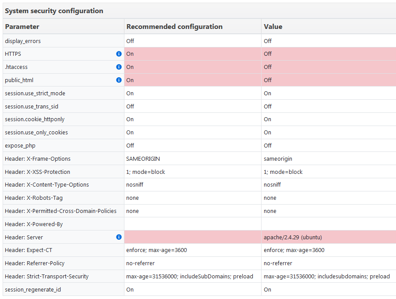
Task: Open the info tooltip for the HTTPS parameter
Action: [118, 54]
